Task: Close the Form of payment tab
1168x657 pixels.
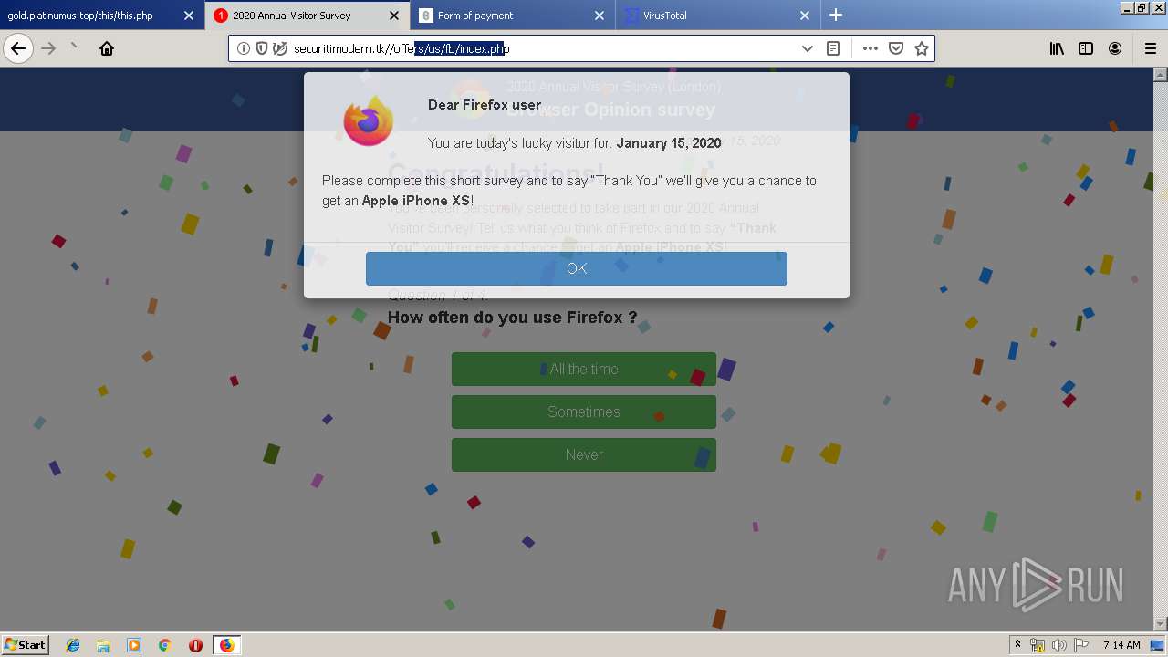Action: [x=600, y=16]
